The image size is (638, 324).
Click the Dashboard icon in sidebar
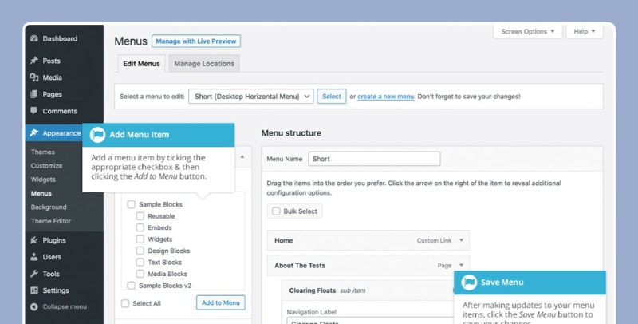33,38
